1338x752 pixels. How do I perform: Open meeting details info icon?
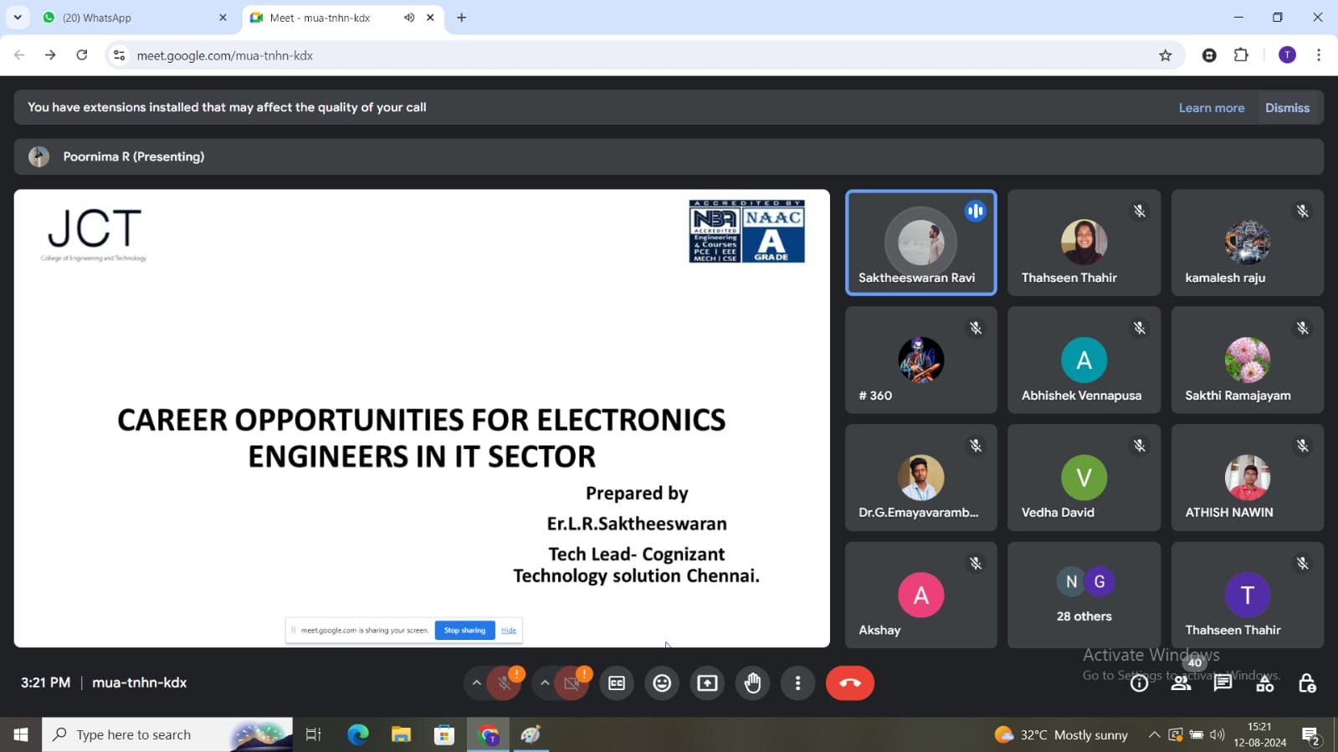coord(1139,683)
